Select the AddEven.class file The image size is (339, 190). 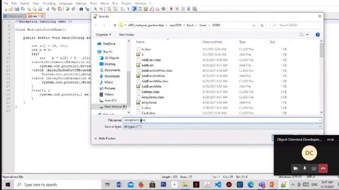[151, 60]
